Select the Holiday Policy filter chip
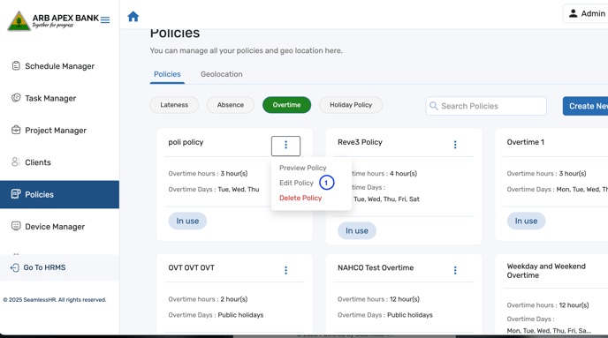Viewport: 608px width, 338px height. 351,105
